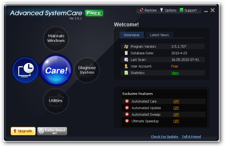Minimize the Advanced SystemCare window
Image resolution: width=225 pixels, height=147 pixels.
click(206, 11)
